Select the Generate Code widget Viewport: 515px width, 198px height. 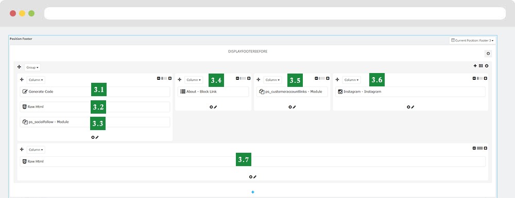tap(95, 92)
